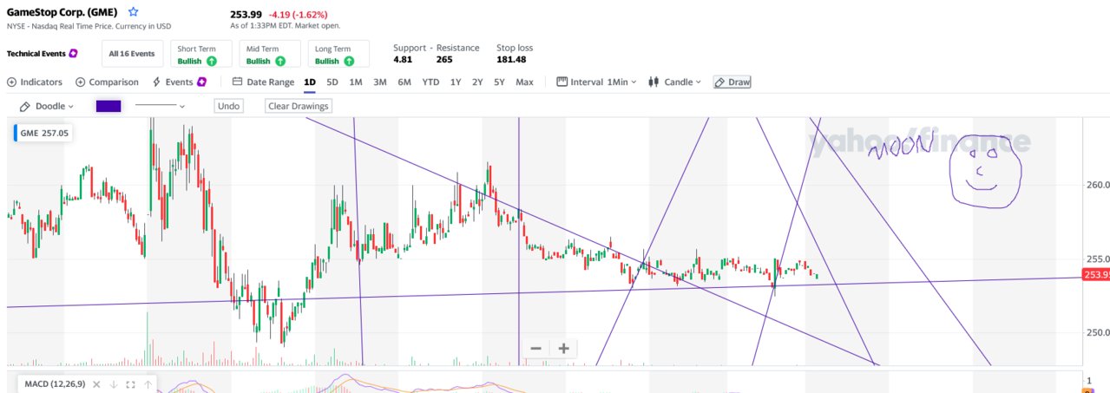Click the Technical Events label
The height and width of the screenshot is (393, 1110).
[36, 54]
